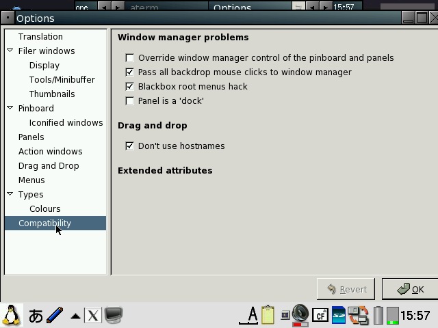
Task: Open the Thumbnails options page
Action: click(x=52, y=94)
